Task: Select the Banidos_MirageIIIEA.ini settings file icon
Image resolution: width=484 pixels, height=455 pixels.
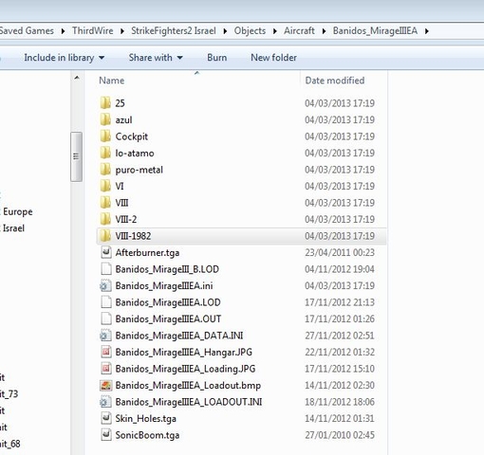Action: point(105,285)
